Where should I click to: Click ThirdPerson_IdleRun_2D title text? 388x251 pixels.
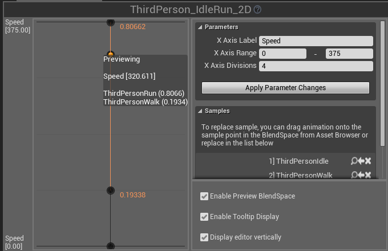(x=191, y=10)
